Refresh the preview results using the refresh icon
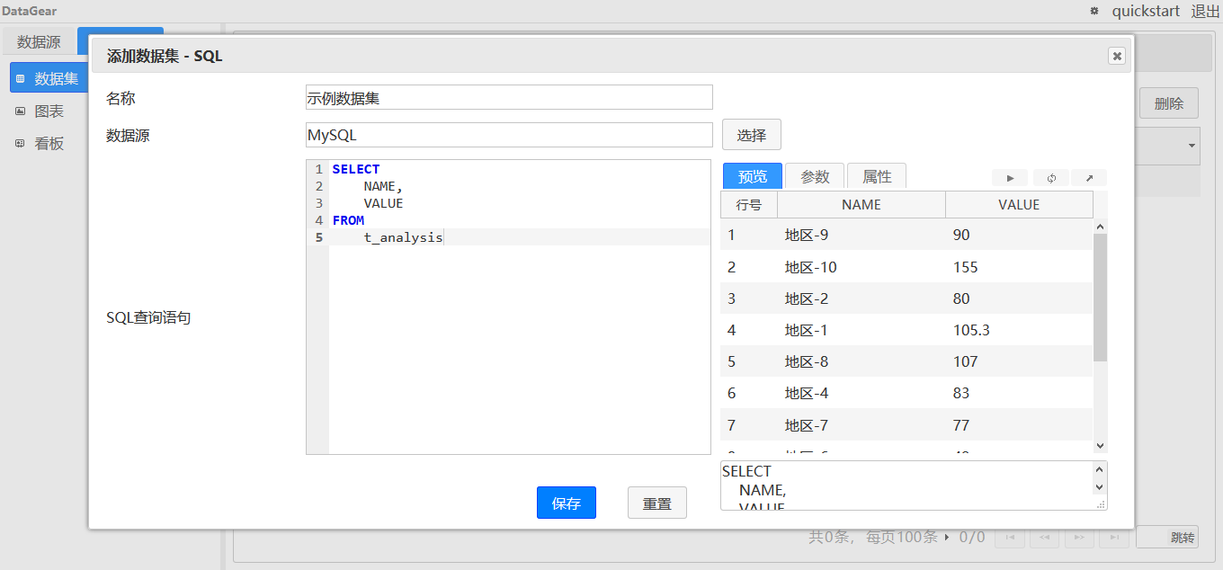 pos(1049,177)
